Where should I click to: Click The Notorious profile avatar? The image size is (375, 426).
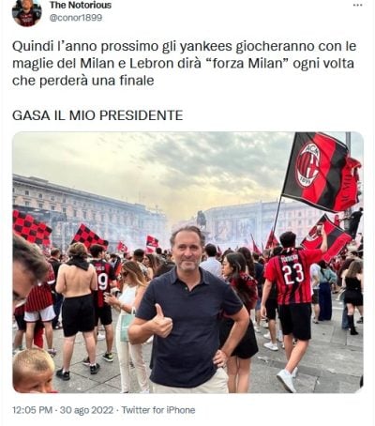pos(27,12)
